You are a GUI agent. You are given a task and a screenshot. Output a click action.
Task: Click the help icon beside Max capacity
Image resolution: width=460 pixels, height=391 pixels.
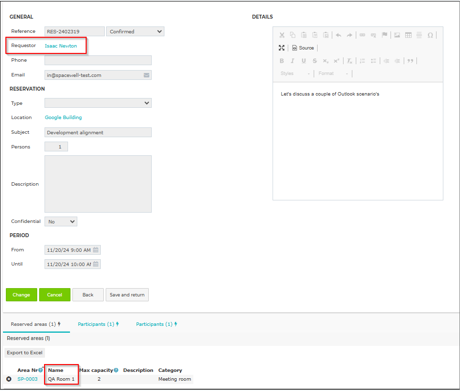[x=116, y=370]
